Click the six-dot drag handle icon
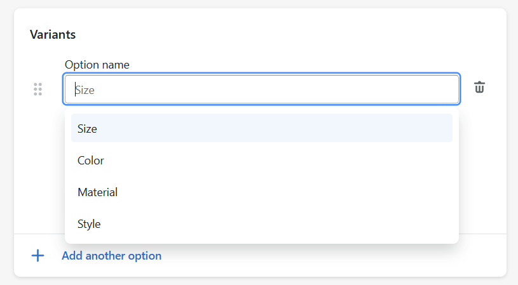 [x=38, y=89]
